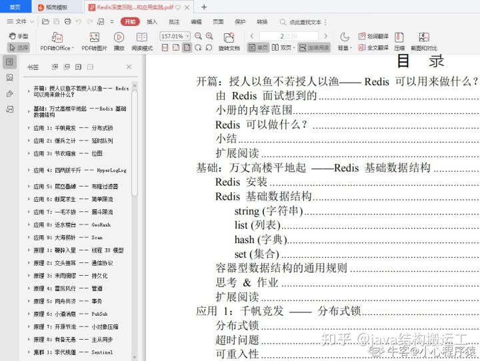Open the 首页 home tab
This screenshot has height=361, width=480.
pos(15,7)
